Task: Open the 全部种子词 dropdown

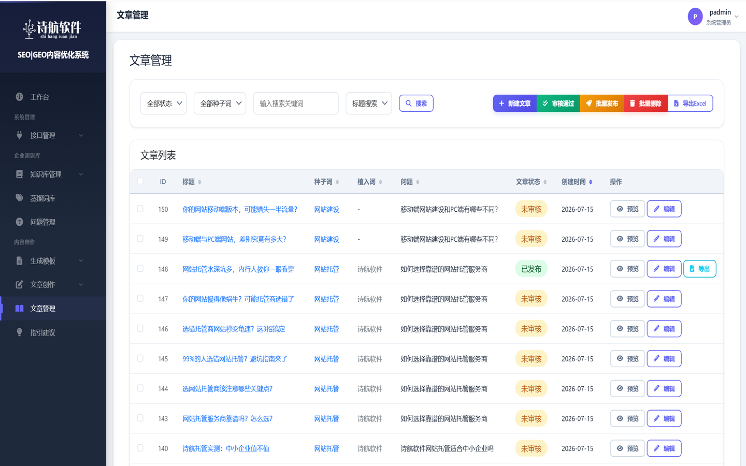Action: (x=220, y=104)
